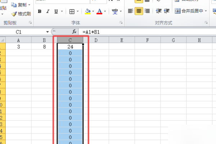Select middle vertical align icon

pos(139,1)
